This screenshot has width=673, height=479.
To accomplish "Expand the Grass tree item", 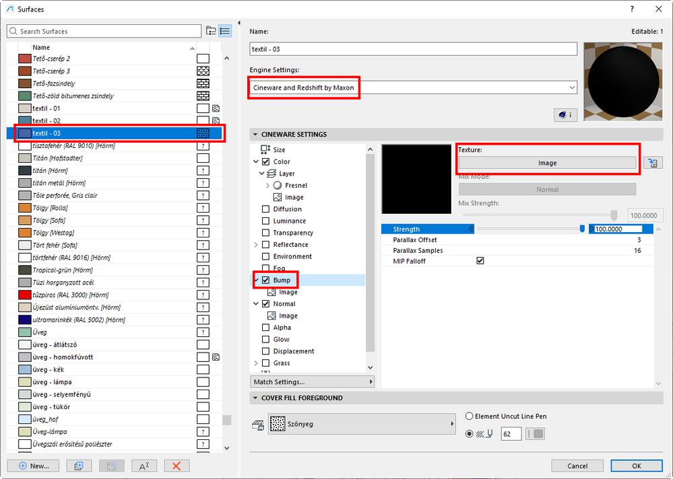I will (256, 363).
